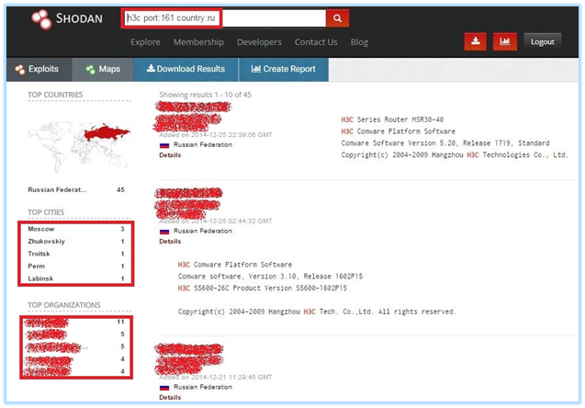Open the Membership menu item
Viewport: 585px width, 408px height.
click(x=198, y=42)
